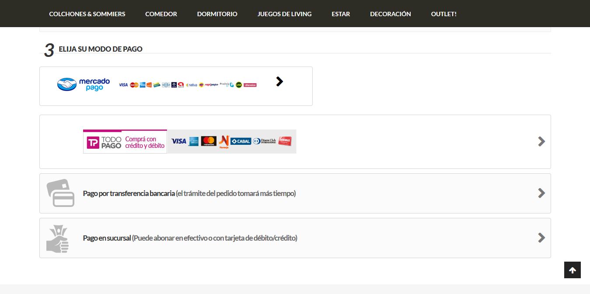Visit the Outlet! section
590x294 pixels.
443,14
